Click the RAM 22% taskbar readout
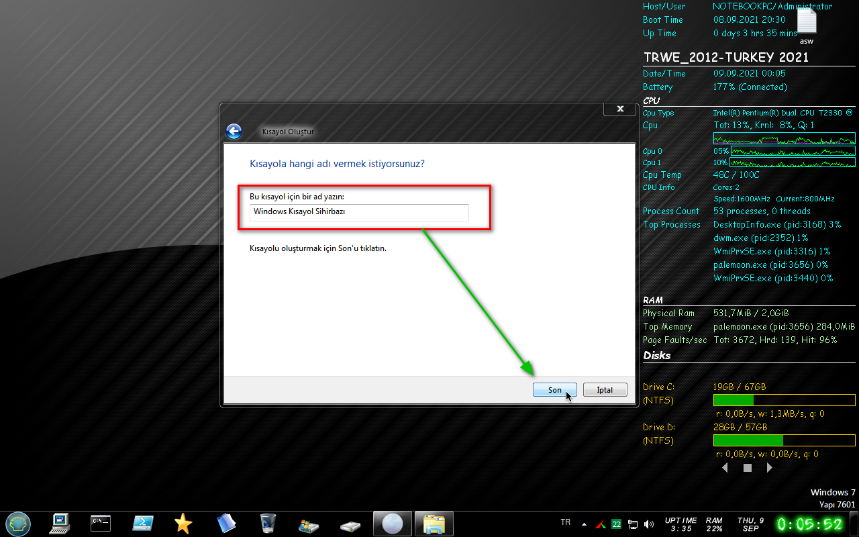This screenshot has width=859, height=537. click(714, 524)
